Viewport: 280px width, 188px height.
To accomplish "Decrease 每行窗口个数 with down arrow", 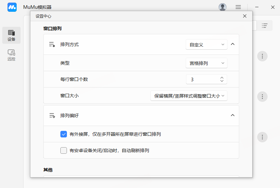I will [x=222, y=81].
